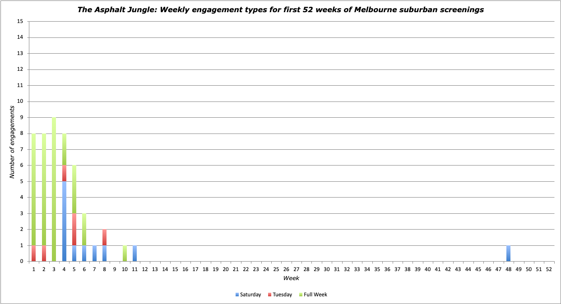The width and height of the screenshot is (561, 304).
Task: Click the '52' week label on horizontal axis
Action: click(549, 269)
